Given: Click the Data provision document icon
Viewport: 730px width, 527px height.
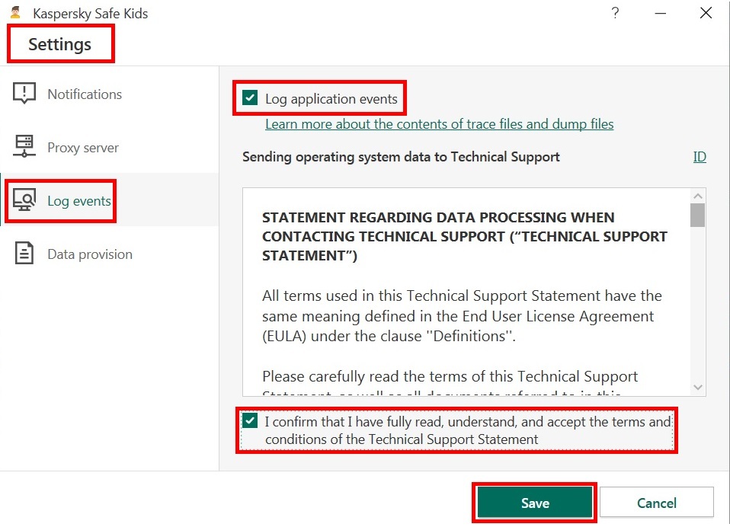Looking at the screenshot, I should click(24, 253).
